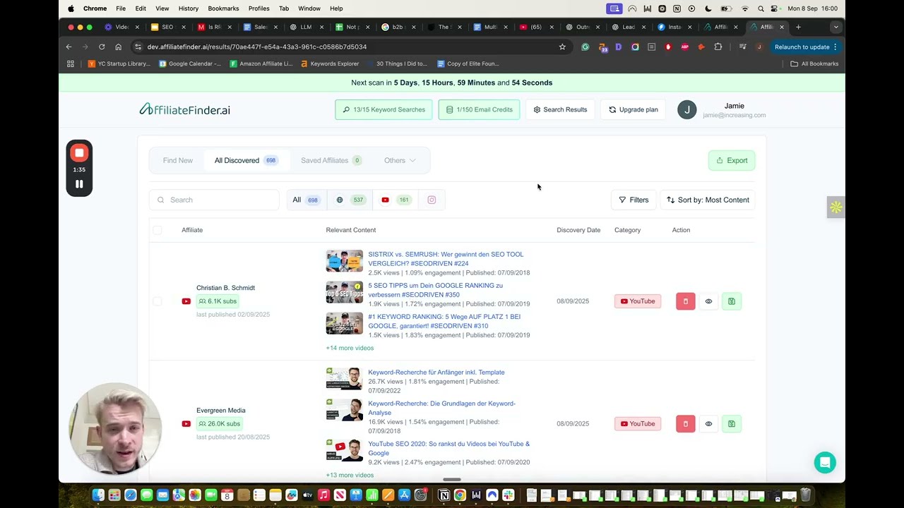Click the Upgrade plan button

(634, 109)
